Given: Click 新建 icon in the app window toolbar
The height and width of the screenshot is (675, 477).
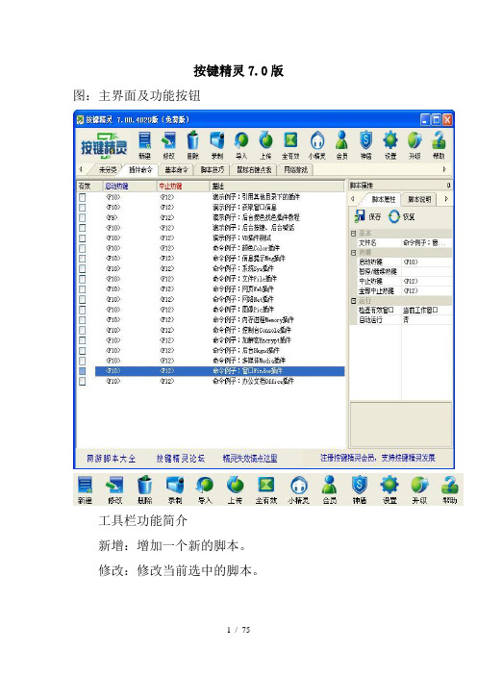Looking at the screenshot, I should tap(144, 144).
